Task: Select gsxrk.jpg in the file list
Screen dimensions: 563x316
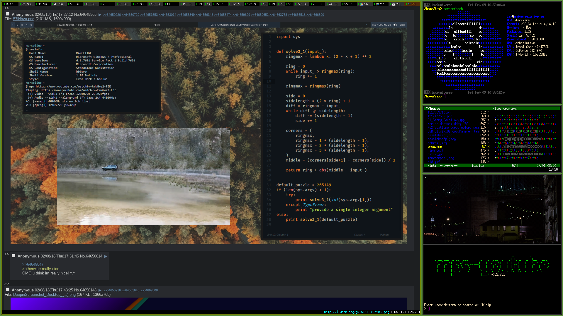Action: coord(435,154)
